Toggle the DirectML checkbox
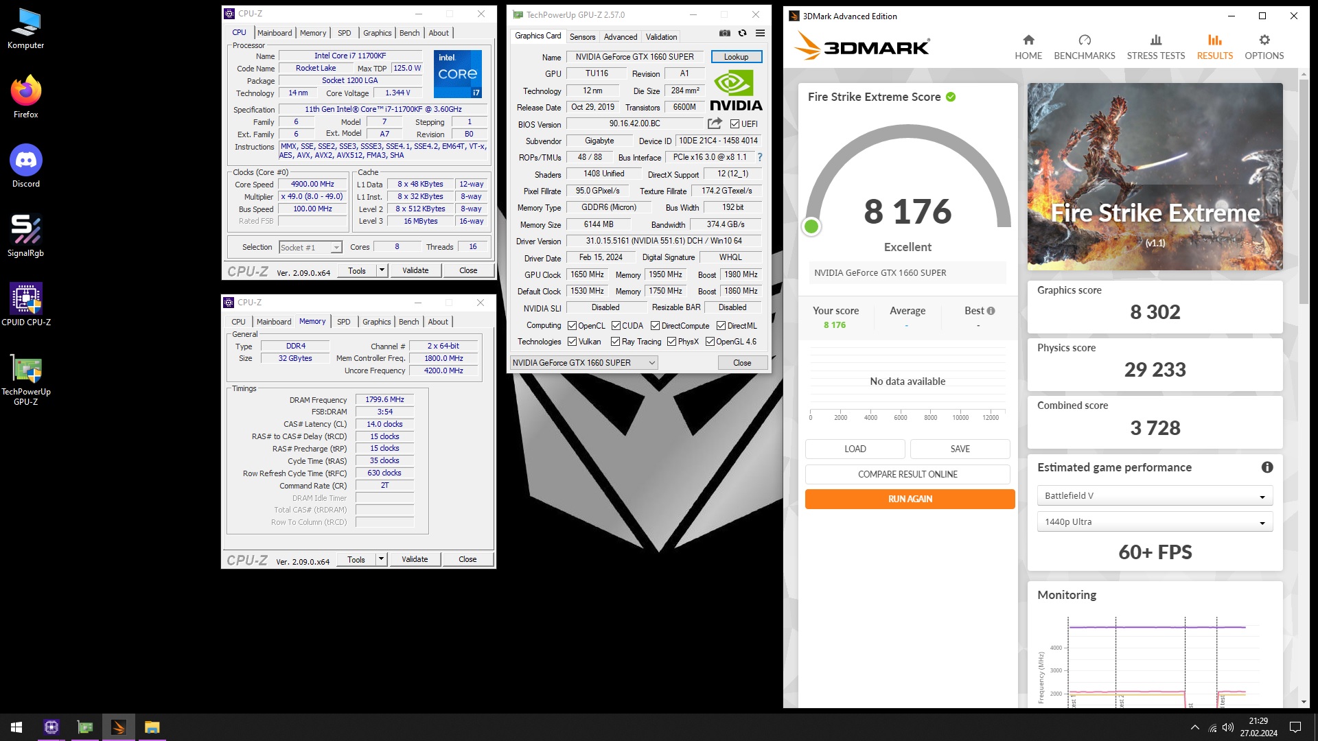Screen dimensions: 1318x741 [721, 326]
